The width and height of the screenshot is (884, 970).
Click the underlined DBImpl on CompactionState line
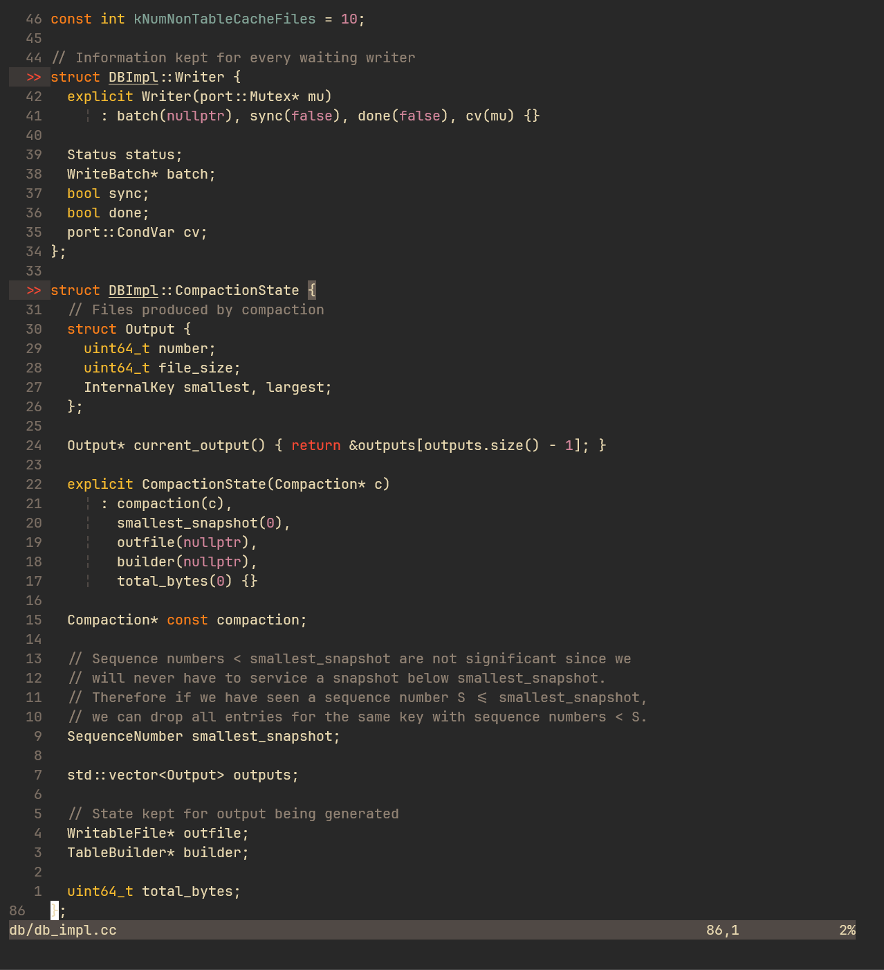pyautogui.click(x=133, y=290)
